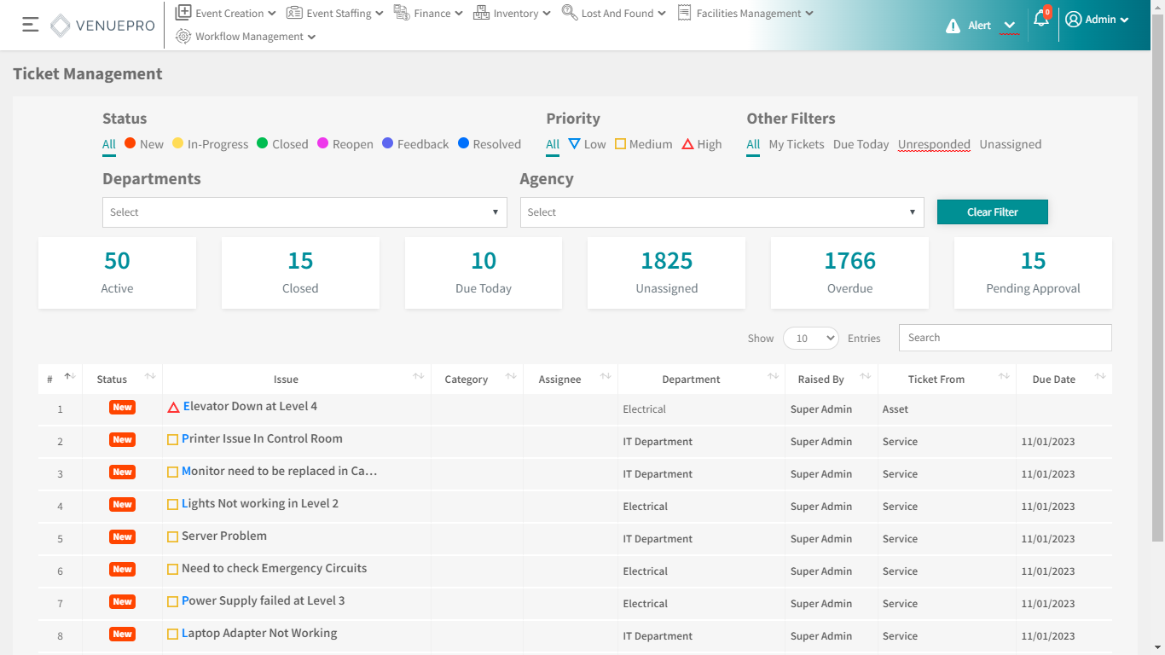Open the Printer Issue In Control Room ticket
Screen dimensions: 1165x655
pyautogui.click(x=262, y=439)
